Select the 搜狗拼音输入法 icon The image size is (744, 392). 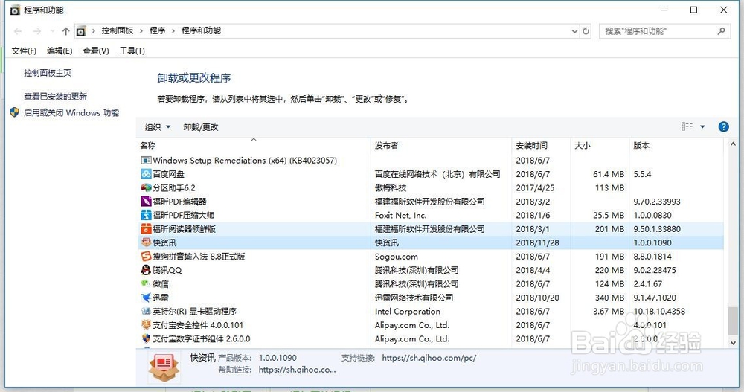[146, 257]
